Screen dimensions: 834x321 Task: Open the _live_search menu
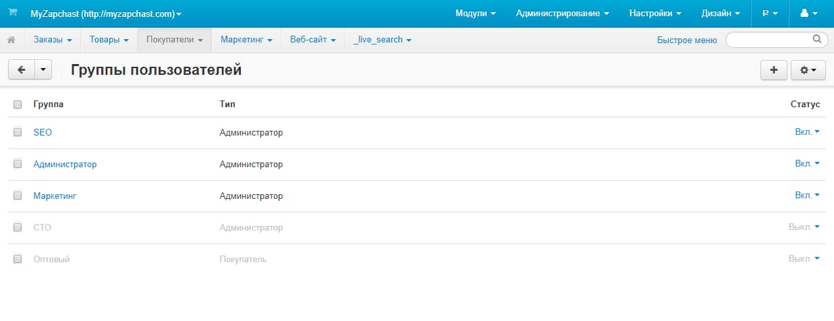coord(383,40)
